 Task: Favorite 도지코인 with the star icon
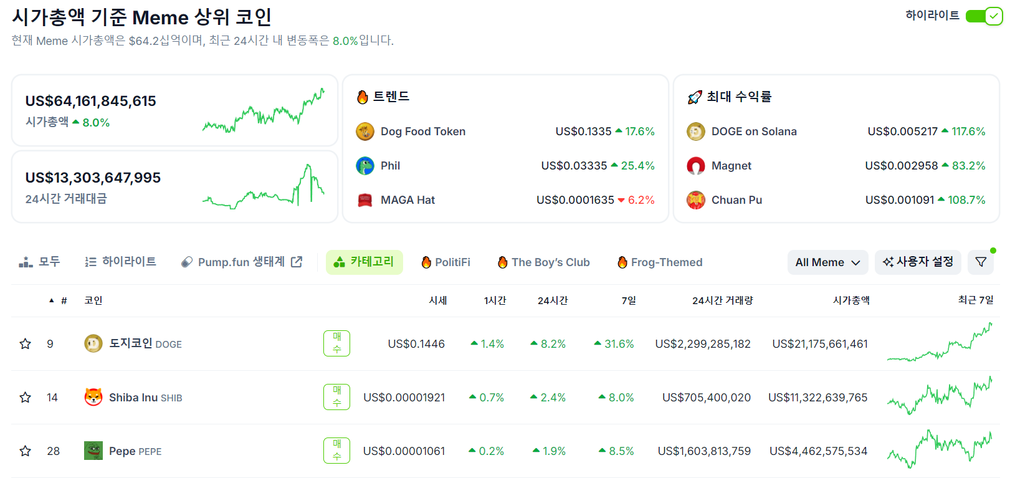tap(26, 344)
